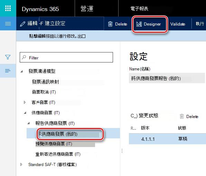Click magnifier icon in Filter box
This screenshot has width=206, height=176.
[x=24, y=57]
